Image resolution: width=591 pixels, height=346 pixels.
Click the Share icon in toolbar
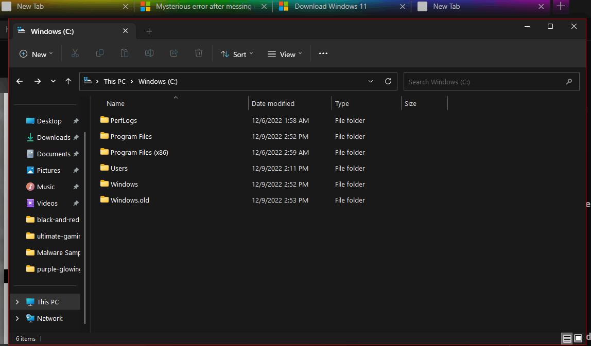[x=174, y=53]
